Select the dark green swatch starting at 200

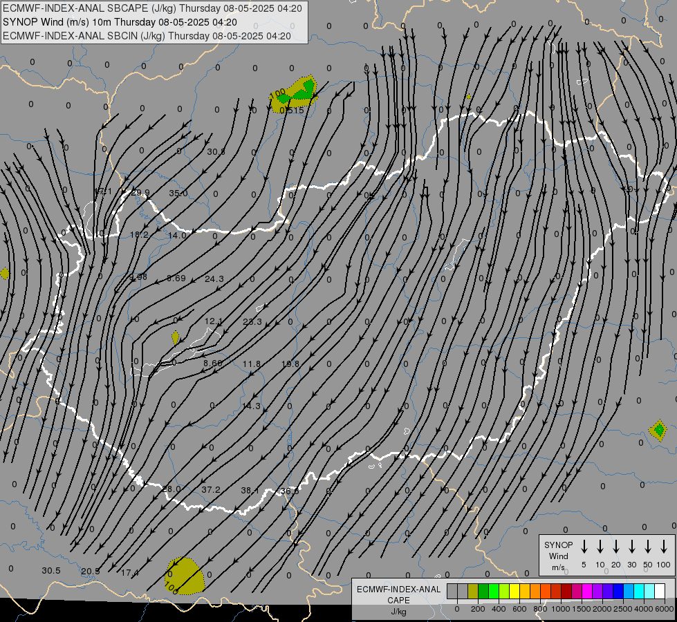pos(483,591)
